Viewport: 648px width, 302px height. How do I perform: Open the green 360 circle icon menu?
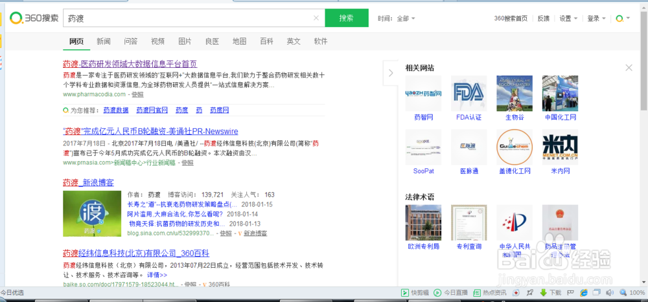point(623,18)
